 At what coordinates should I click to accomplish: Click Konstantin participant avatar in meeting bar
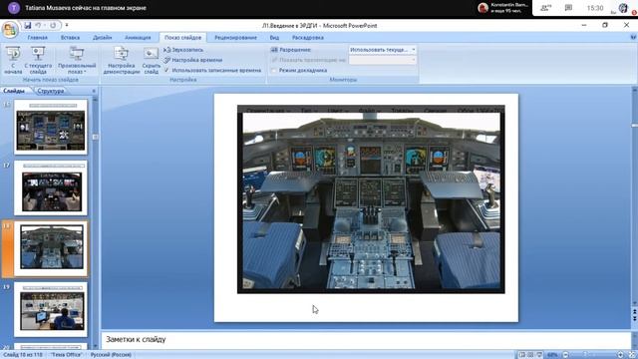tap(482, 8)
